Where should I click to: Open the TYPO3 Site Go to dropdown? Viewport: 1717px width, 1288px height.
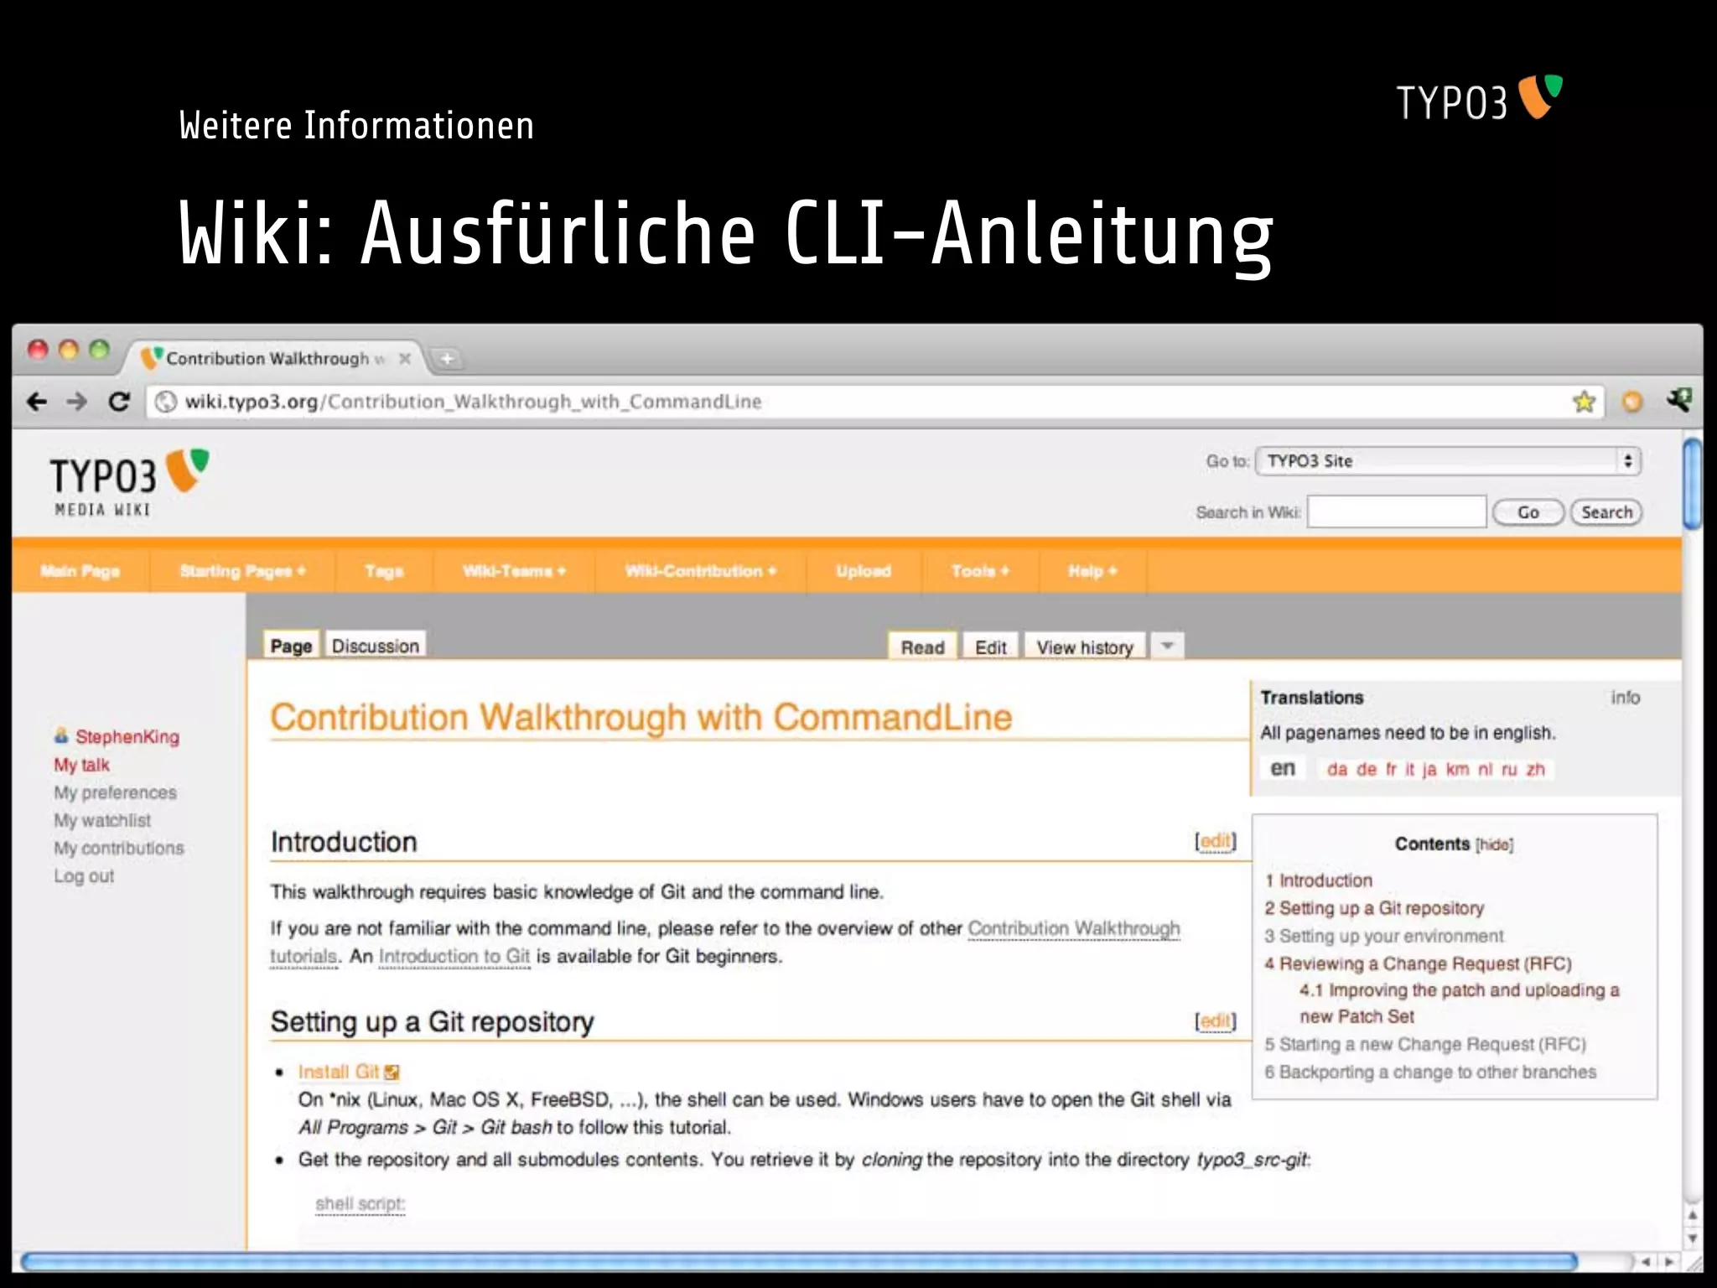(x=1448, y=461)
